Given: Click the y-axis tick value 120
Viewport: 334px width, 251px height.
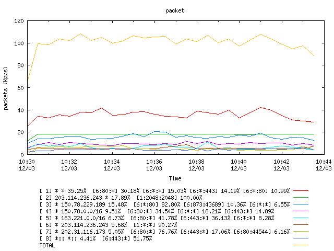Looking at the screenshot, I should click(x=19, y=21).
